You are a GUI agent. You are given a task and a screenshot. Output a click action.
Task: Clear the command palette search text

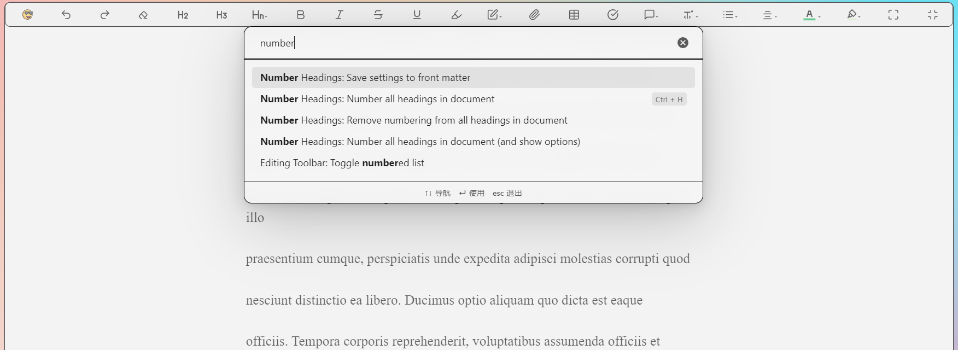(682, 43)
